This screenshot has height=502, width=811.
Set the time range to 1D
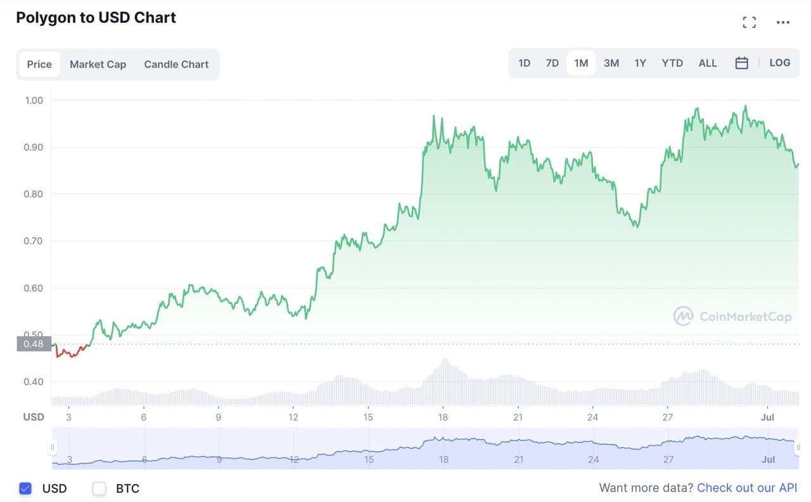pyautogui.click(x=524, y=63)
